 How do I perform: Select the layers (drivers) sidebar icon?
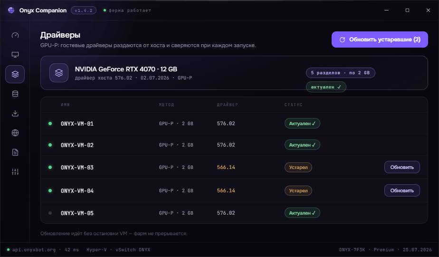coord(15,74)
